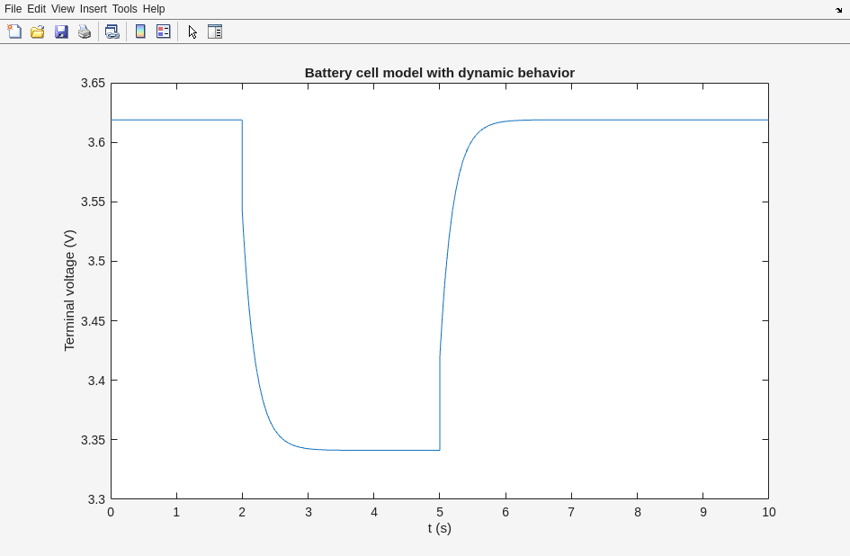Toggle the Insert Legend tool

point(164,31)
